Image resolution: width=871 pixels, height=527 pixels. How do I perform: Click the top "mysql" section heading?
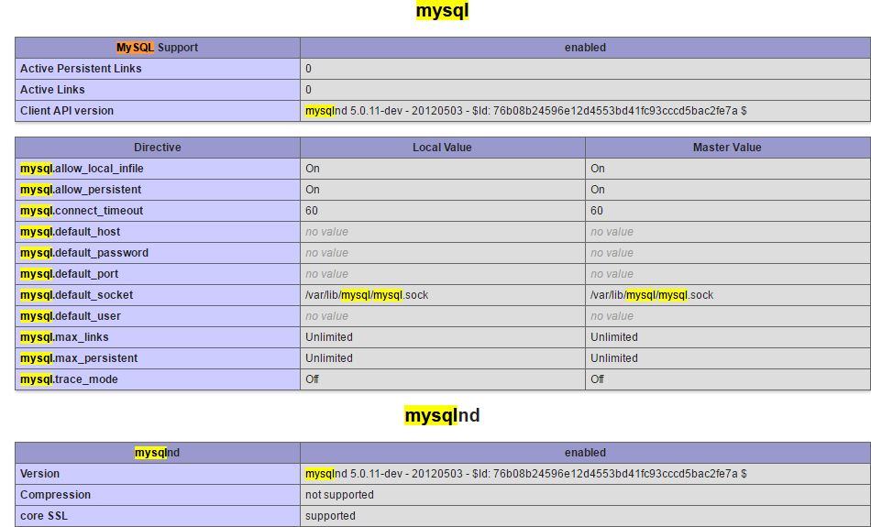pyautogui.click(x=442, y=11)
